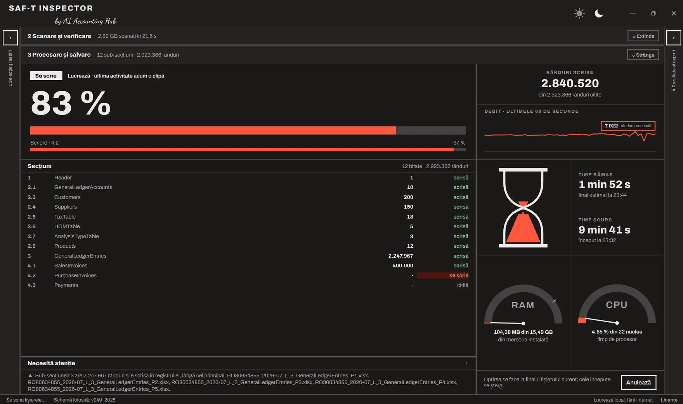Image resolution: width=683 pixels, height=404 pixels.
Task: Expand the left Selecție și setări panel
Action: 10,38
